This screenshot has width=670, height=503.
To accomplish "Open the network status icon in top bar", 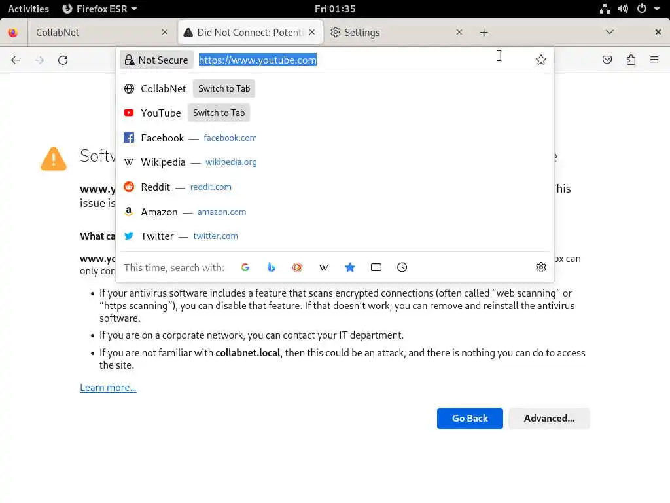I will point(605,9).
